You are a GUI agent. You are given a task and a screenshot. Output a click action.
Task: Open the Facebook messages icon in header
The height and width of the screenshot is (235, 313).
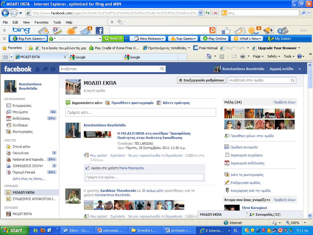(x=45, y=69)
